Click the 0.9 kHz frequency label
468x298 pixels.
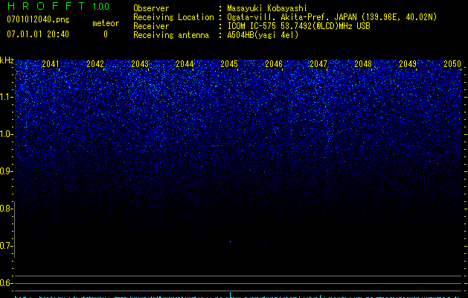pos(6,171)
